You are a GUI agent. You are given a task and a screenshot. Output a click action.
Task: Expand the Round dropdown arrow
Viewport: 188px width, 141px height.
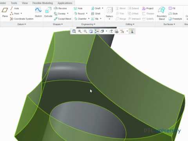point(87,13)
